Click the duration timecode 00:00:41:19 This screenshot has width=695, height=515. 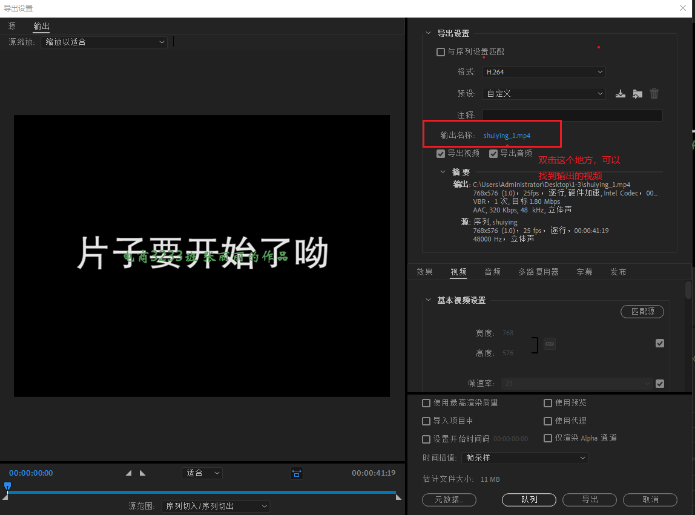(x=374, y=473)
